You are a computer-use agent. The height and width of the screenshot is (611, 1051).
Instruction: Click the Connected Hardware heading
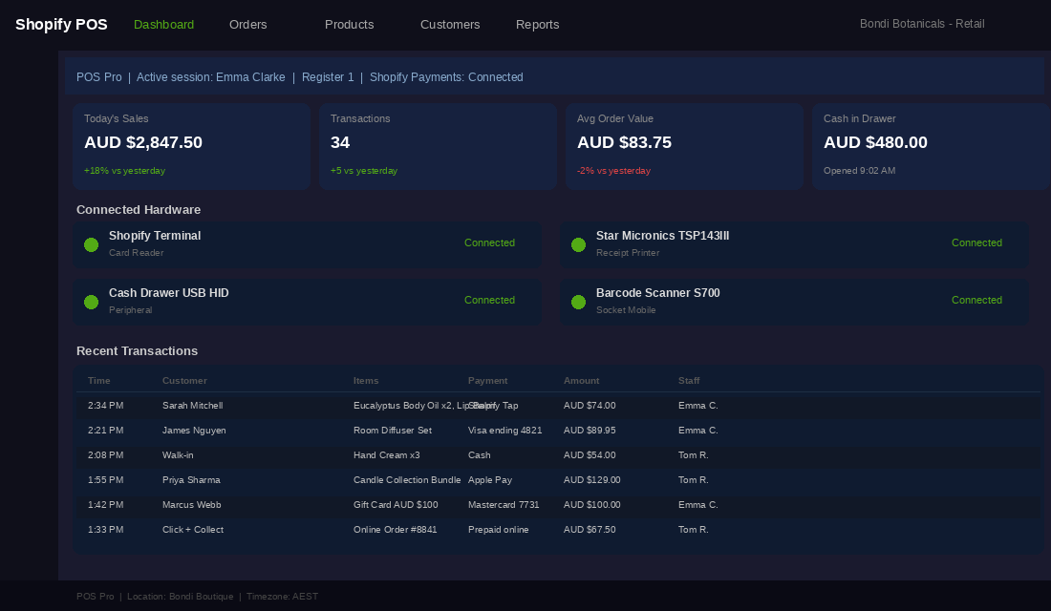[x=139, y=210]
